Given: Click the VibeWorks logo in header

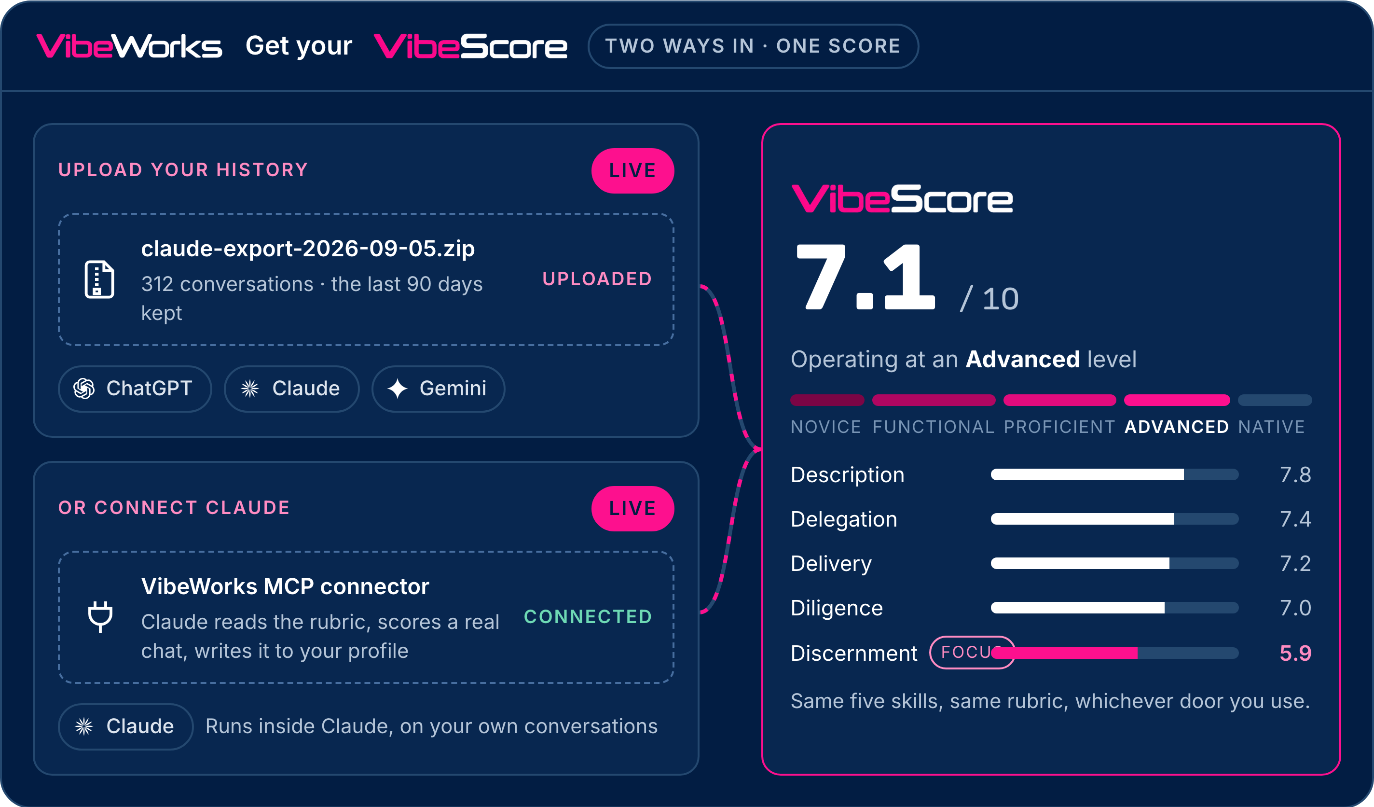Looking at the screenshot, I should (x=129, y=46).
